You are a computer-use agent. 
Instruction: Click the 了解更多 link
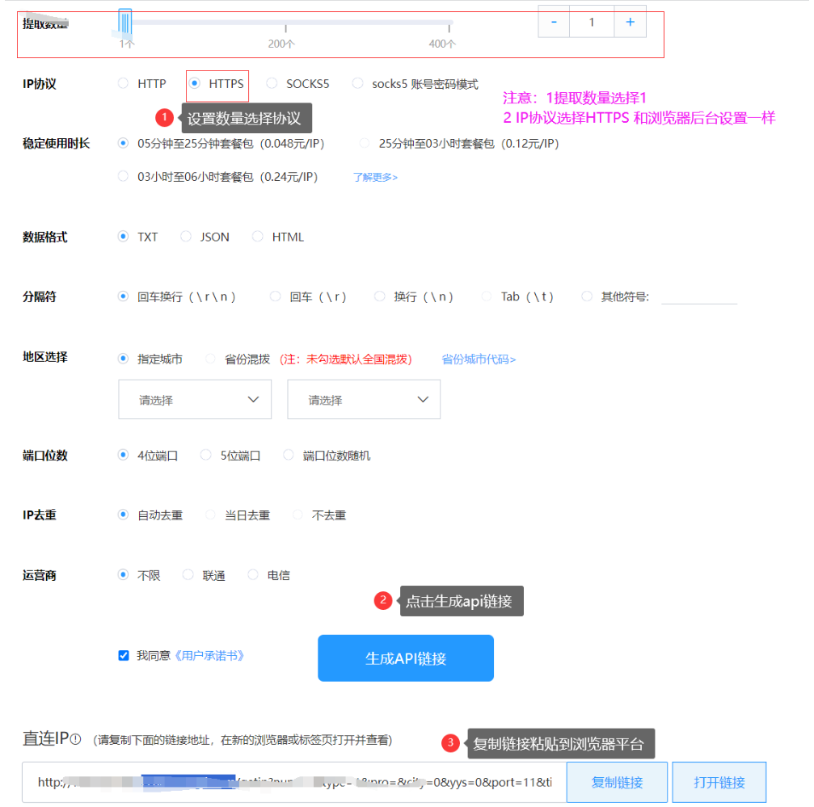click(374, 176)
